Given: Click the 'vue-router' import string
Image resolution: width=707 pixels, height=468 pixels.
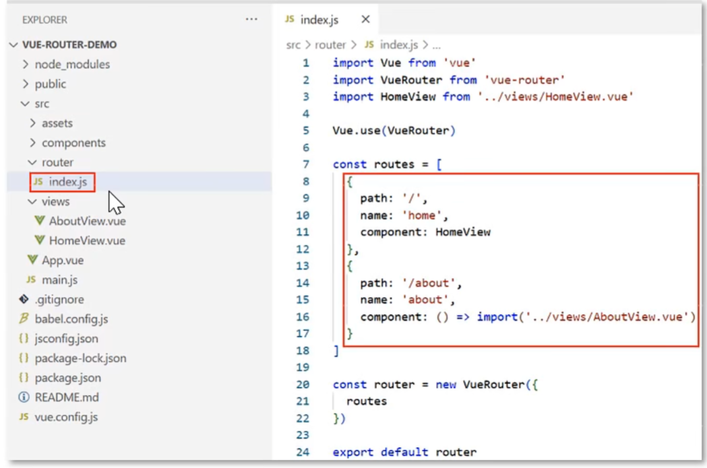Looking at the screenshot, I should coord(524,80).
